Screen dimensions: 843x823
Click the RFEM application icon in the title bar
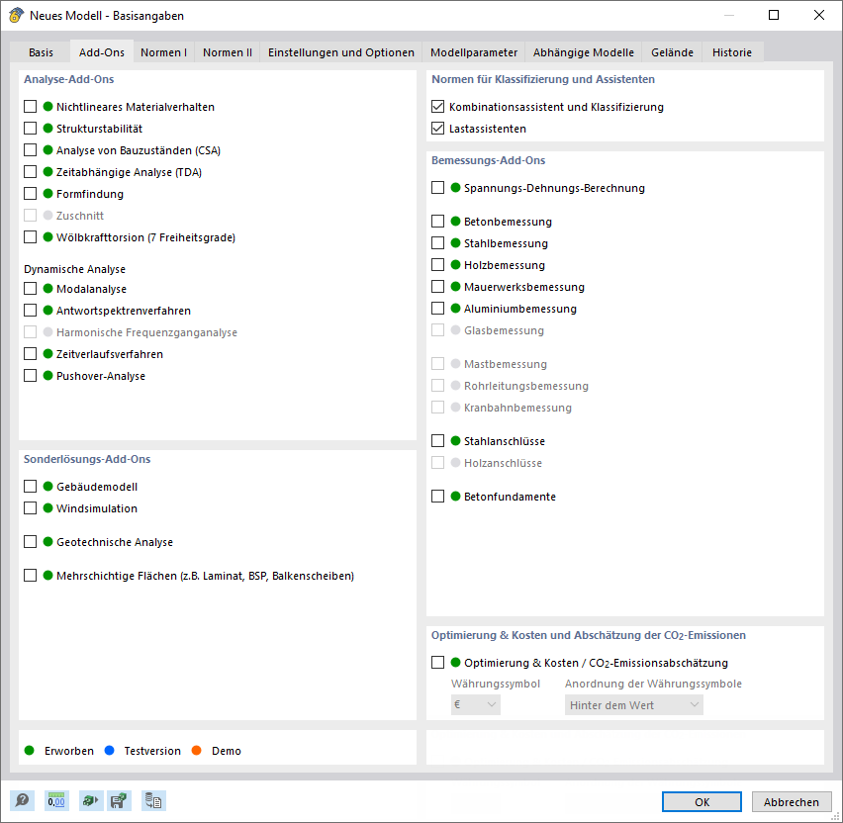tap(16, 16)
